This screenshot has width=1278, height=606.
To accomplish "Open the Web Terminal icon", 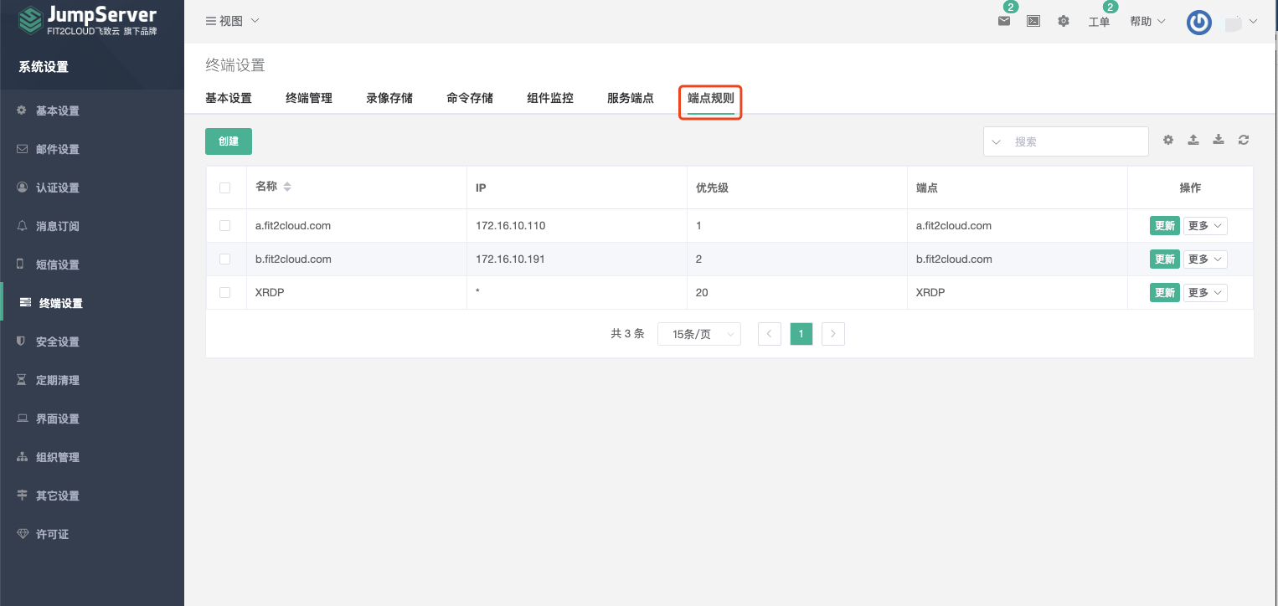I will [1033, 21].
